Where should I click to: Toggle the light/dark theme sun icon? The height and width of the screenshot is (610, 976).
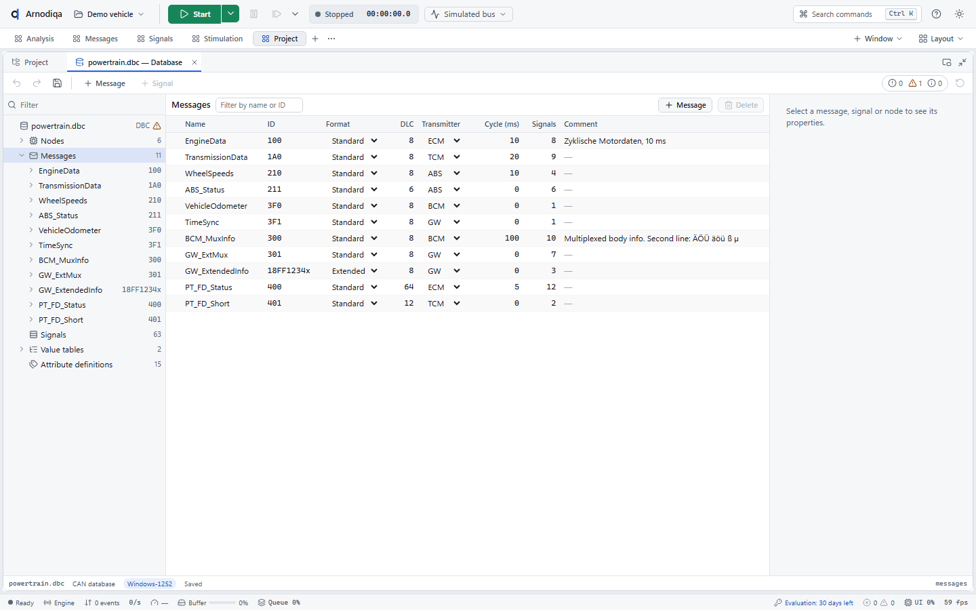click(x=960, y=14)
